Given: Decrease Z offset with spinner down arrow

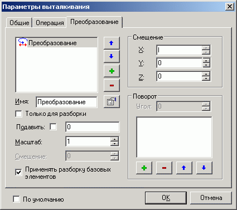Looking at the screenshot, I should 206,79.
